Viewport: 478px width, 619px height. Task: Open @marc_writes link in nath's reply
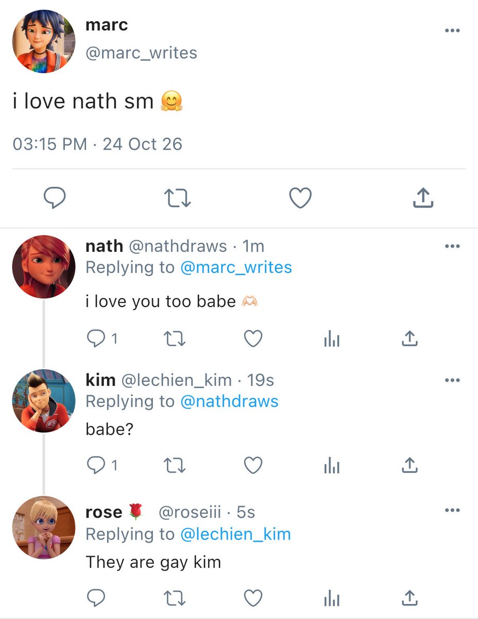point(236,267)
